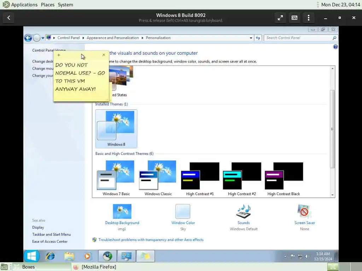The height and width of the screenshot is (271, 362).
Task: Click the Sticky Notes taskbar button
Action: click(x=145, y=256)
